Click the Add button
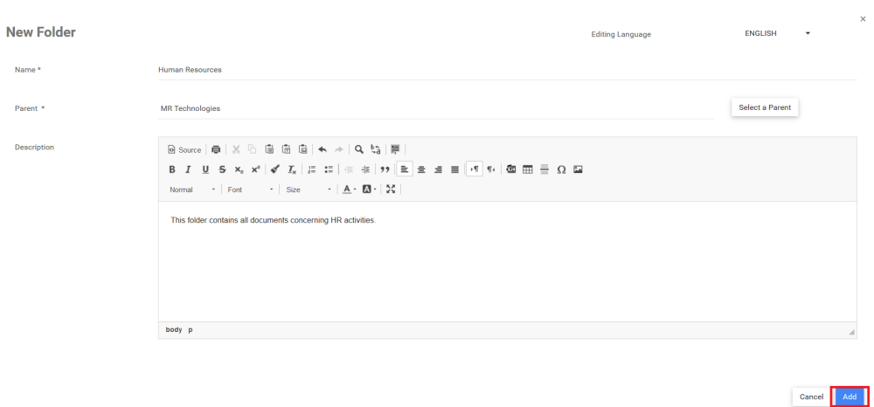Viewport: 874px width, 407px height. tap(850, 397)
